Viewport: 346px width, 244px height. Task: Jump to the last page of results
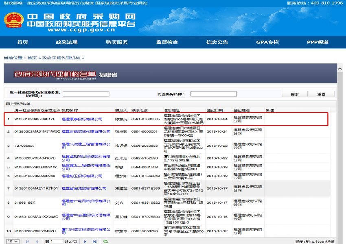94,241
